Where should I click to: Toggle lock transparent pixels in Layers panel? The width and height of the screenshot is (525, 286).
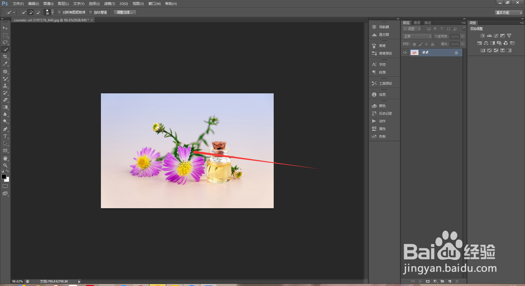coord(414,44)
